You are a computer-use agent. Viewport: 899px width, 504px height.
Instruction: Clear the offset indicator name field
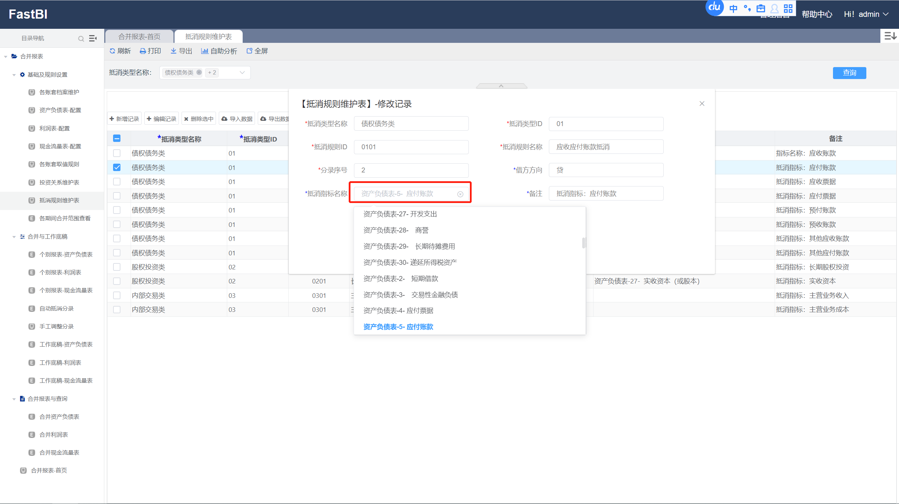pos(460,194)
